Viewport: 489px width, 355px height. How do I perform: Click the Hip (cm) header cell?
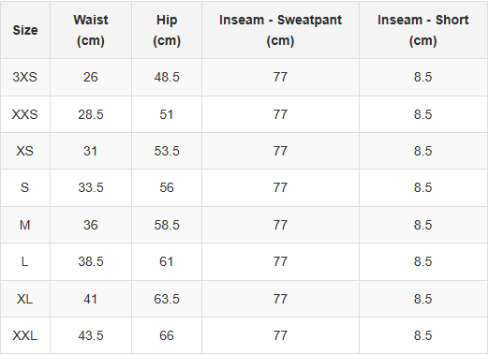coord(167,30)
